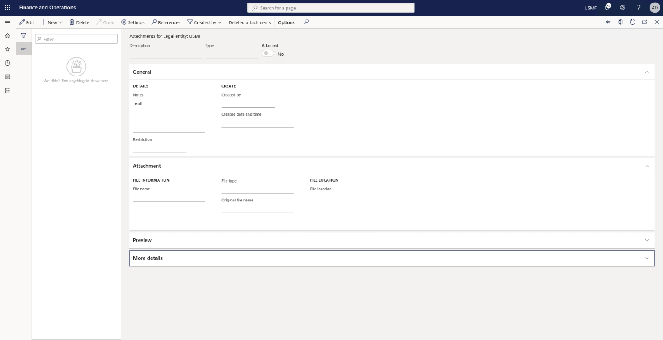Screen dimensions: 663x340
Task: Enable the Attached toggle switch
Action: point(268,53)
